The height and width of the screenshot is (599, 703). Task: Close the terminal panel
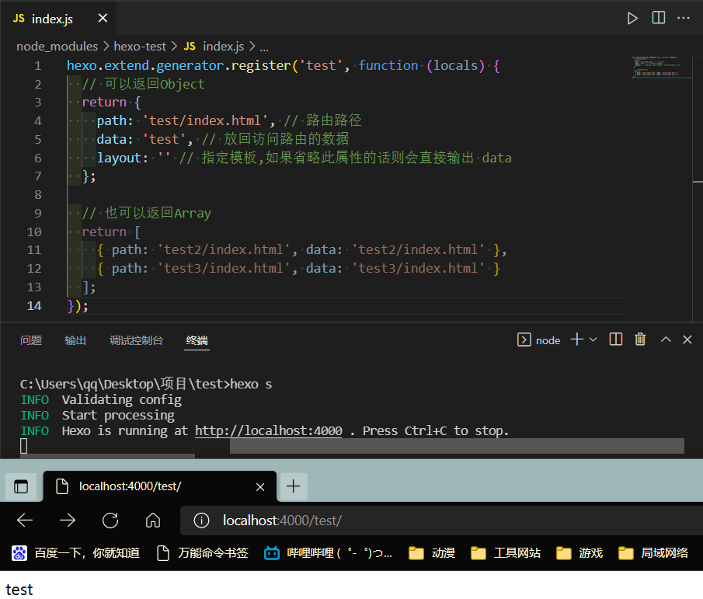pyautogui.click(x=687, y=340)
